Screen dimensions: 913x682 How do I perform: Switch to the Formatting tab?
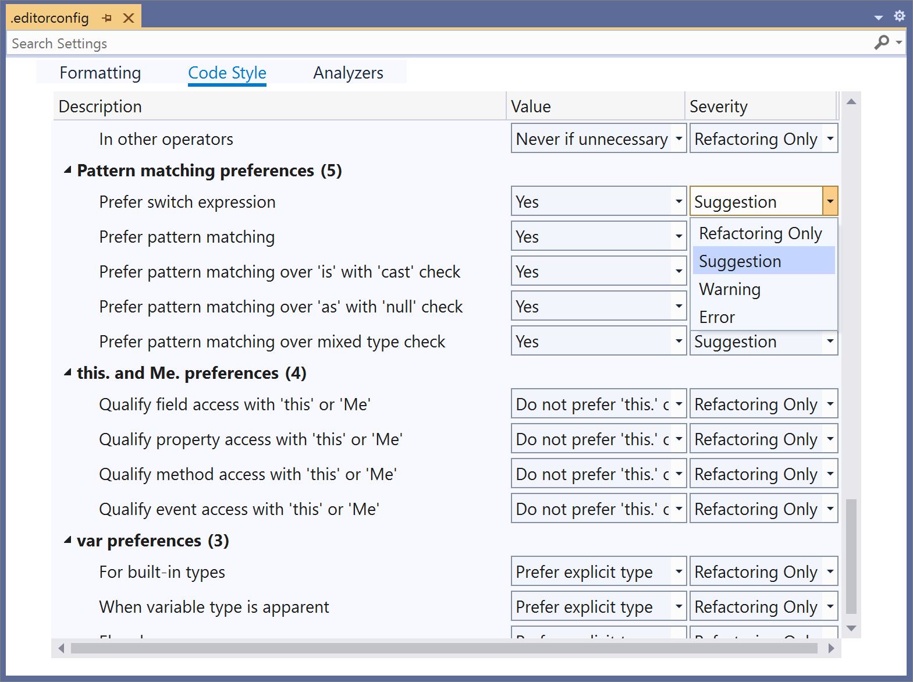coord(100,73)
